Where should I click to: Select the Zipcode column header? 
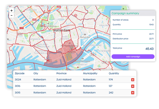[x=20, y=73]
